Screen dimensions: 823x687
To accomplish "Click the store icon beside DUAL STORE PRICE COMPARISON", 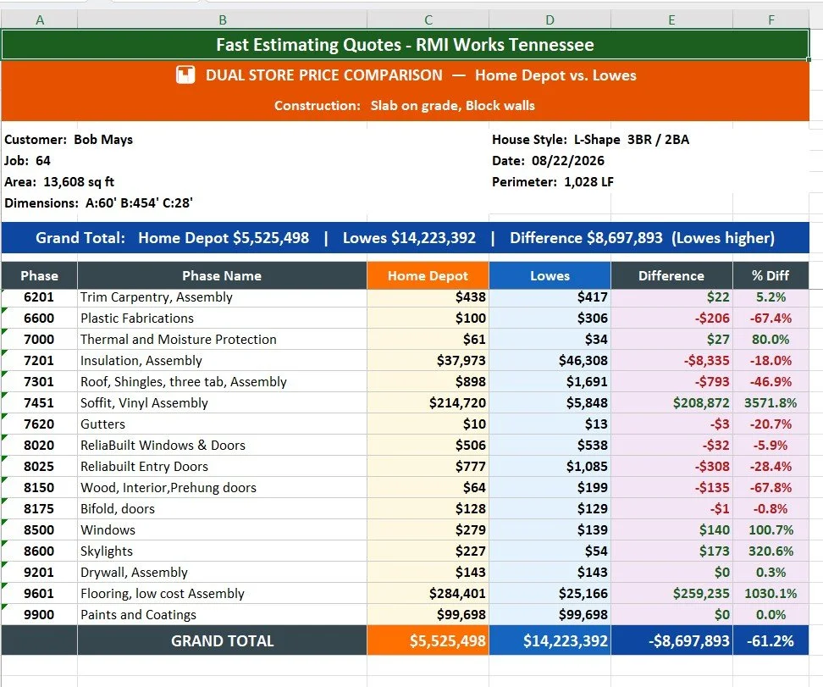I will 185,75.
